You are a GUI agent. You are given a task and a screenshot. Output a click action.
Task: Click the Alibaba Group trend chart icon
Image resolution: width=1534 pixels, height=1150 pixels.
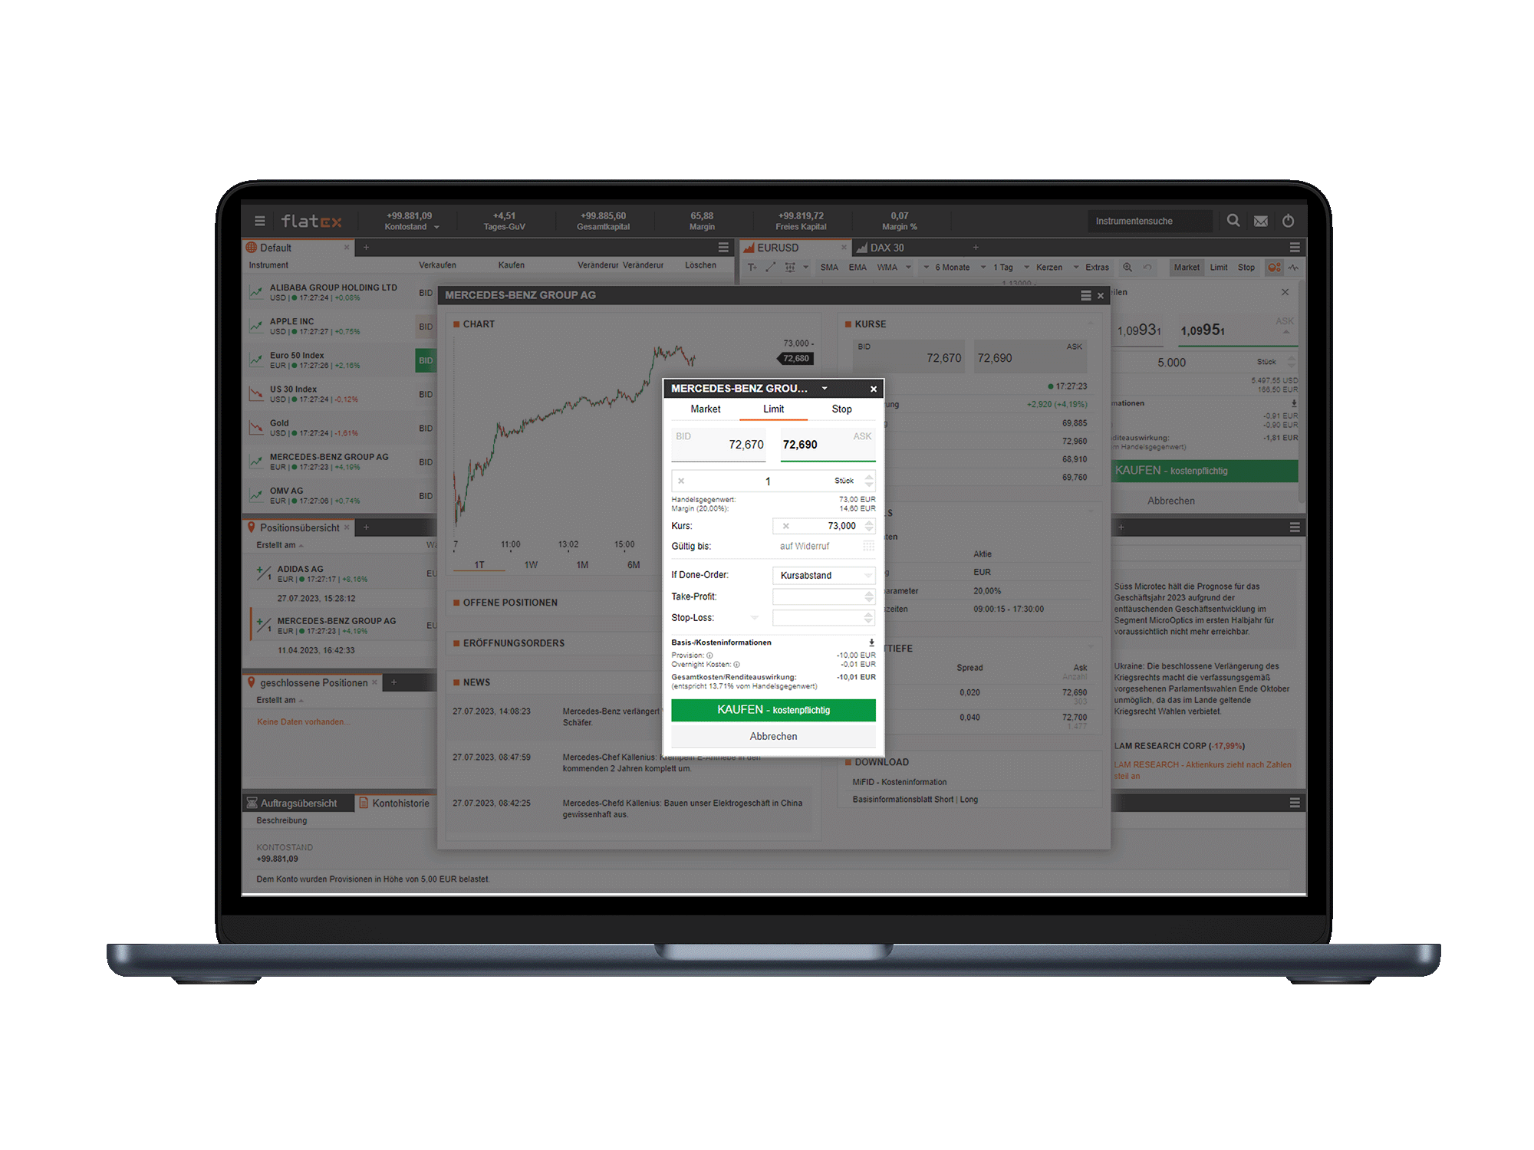pos(256,292)
